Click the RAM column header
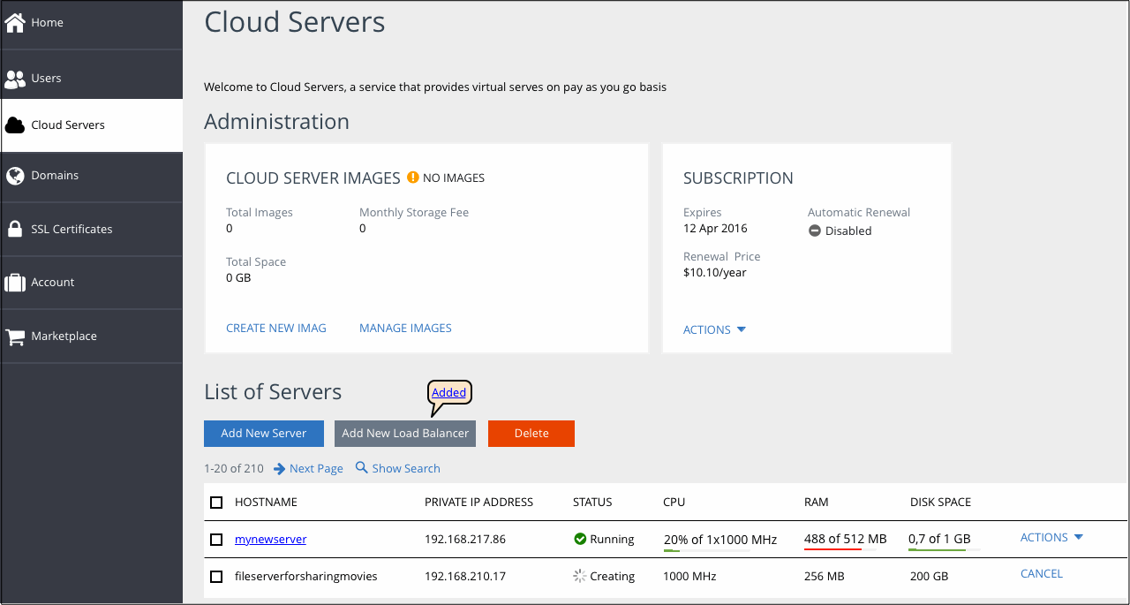 click(x=817, y=502)
